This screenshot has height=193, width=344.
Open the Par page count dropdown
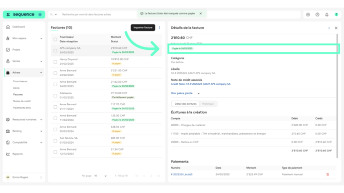point(100,176)
